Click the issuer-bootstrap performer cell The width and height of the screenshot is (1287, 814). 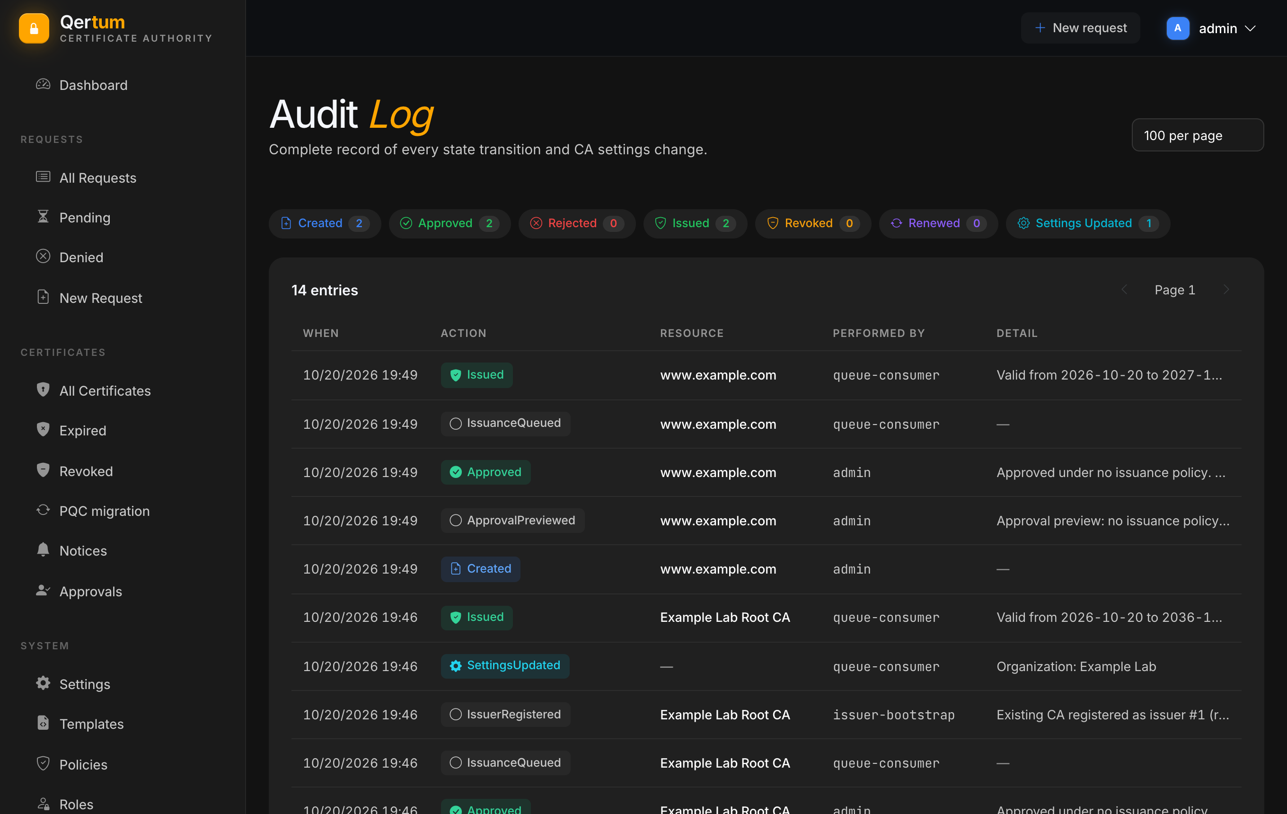[894, 715]
